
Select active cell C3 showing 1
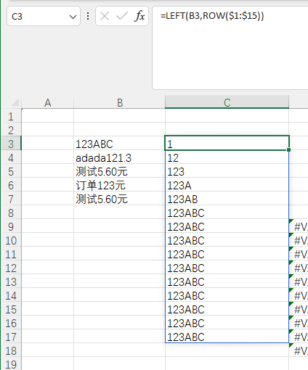227,143
